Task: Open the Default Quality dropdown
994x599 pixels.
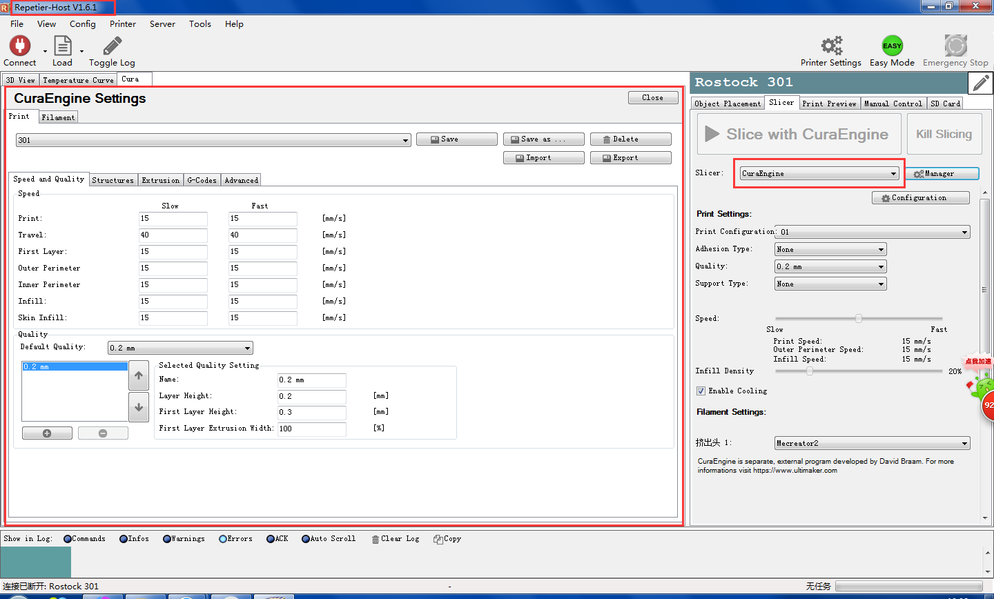Action: point(180,348)
